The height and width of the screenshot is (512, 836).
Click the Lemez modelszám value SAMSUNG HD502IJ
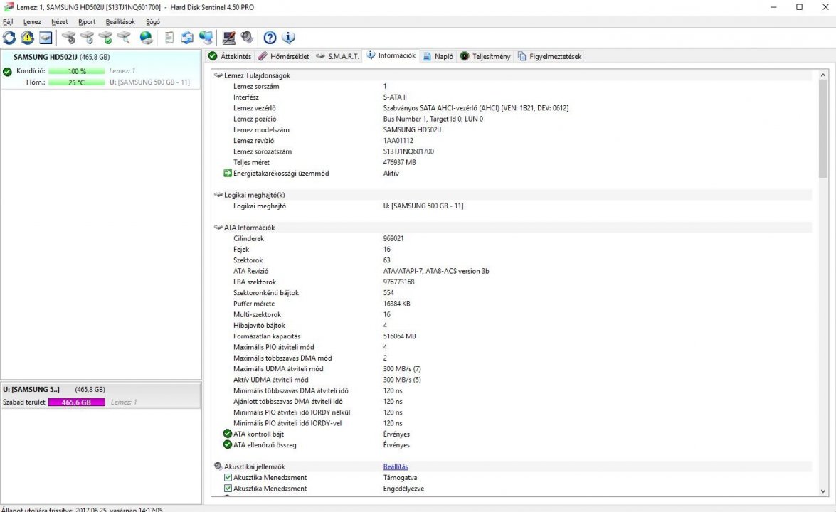pos(412,130)
